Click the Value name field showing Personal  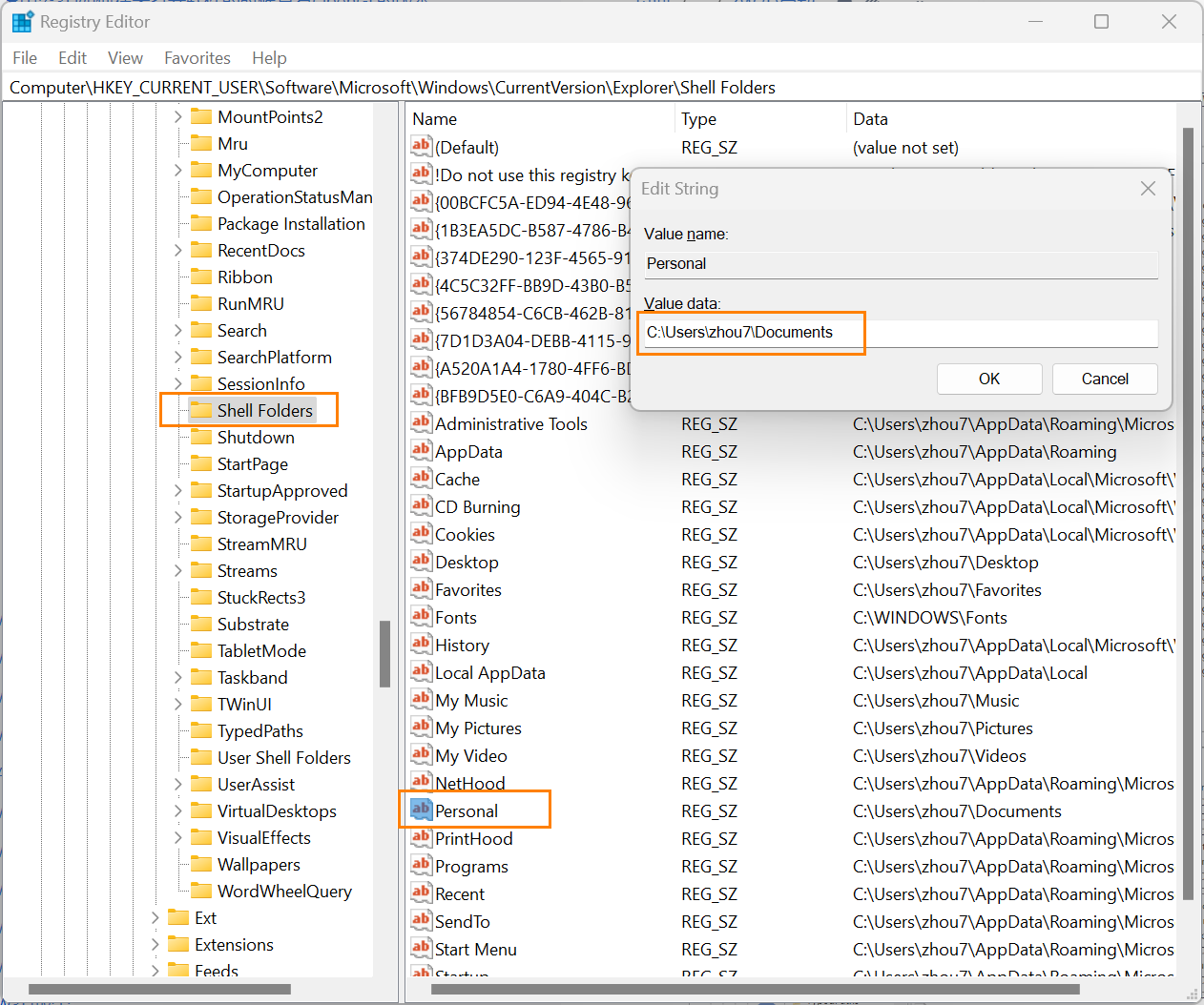coord(901,264)
